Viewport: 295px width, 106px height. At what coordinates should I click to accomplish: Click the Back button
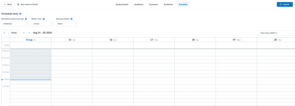pyautogui.click(x=8, y=4)
